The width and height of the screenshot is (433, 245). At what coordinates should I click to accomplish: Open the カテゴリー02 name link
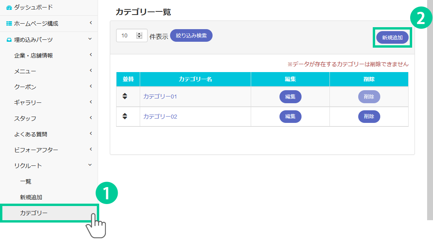coord(160,117)
